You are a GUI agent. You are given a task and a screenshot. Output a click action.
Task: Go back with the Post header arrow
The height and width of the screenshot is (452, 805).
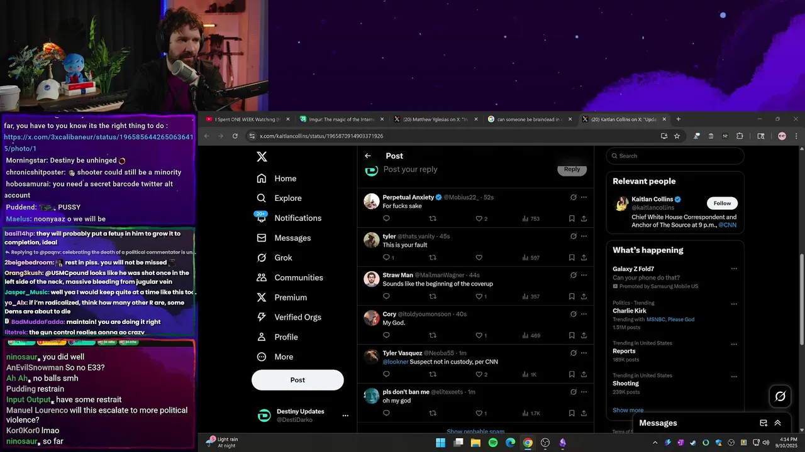point(368,156)
